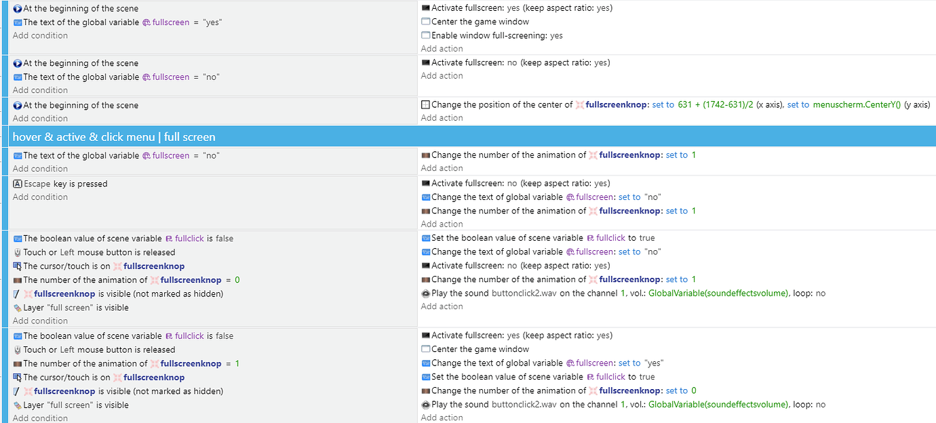Click mouse icon in bottom event's released condition
Viewport: 936px width, 423px height.
[x=18, y=350]
